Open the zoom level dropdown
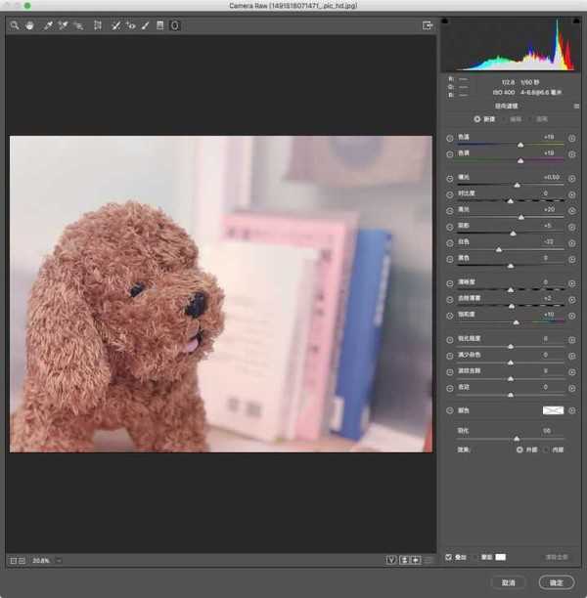The width and height of the screenshot is (587, 598). pos(59,560)
